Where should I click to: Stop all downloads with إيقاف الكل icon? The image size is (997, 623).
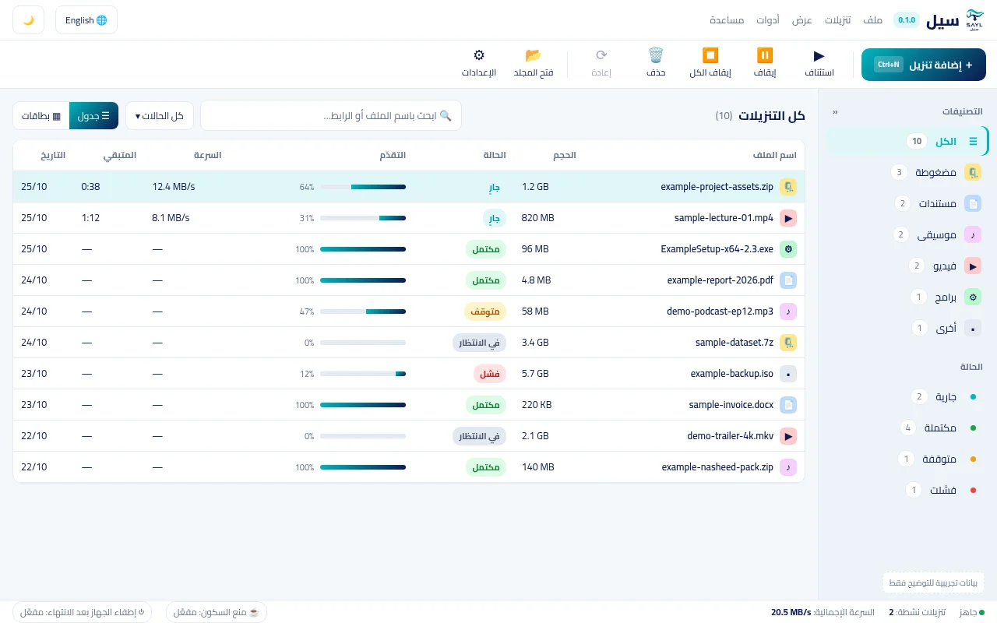tap(710, 55)
